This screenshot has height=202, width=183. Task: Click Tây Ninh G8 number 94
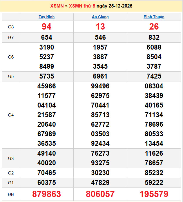coord(46,27)
